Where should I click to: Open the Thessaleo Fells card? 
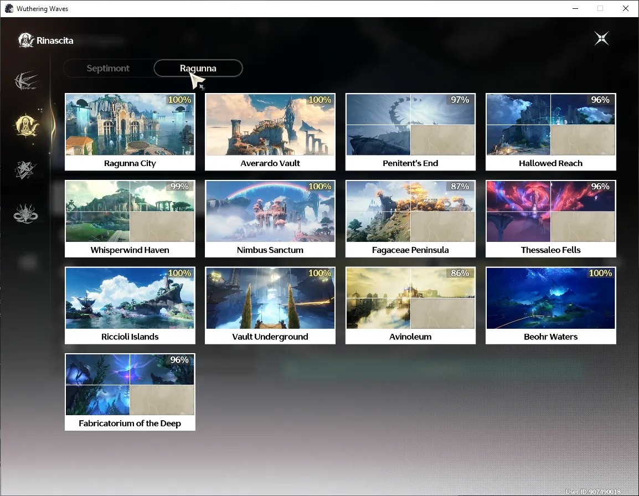click(550, 219)
